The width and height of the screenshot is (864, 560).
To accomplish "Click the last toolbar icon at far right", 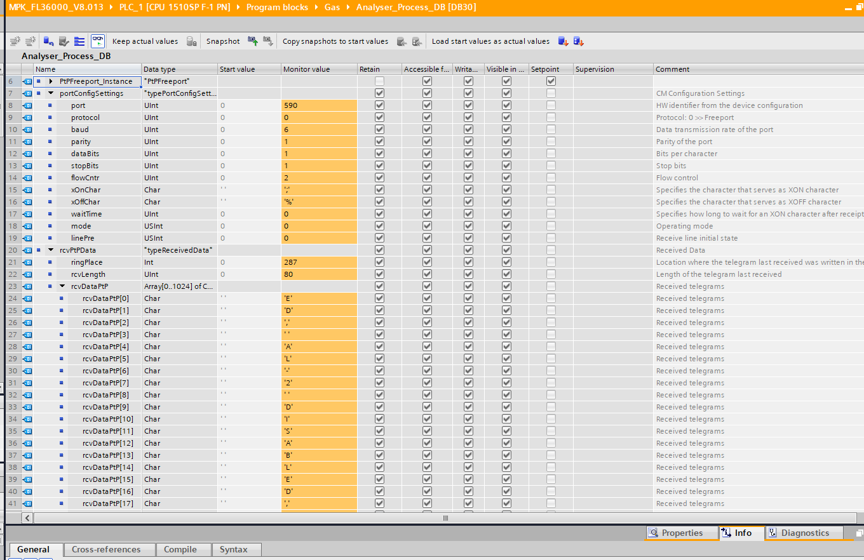I will [x=578, y=41].
